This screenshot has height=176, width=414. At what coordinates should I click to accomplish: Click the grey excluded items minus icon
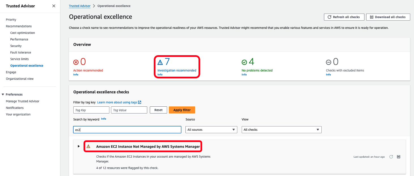(328, 62)
